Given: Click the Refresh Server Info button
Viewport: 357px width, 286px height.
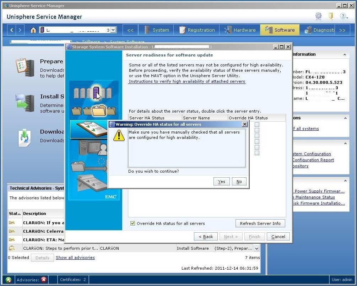Looking at the screenshot, I should (x=260, y=223).
